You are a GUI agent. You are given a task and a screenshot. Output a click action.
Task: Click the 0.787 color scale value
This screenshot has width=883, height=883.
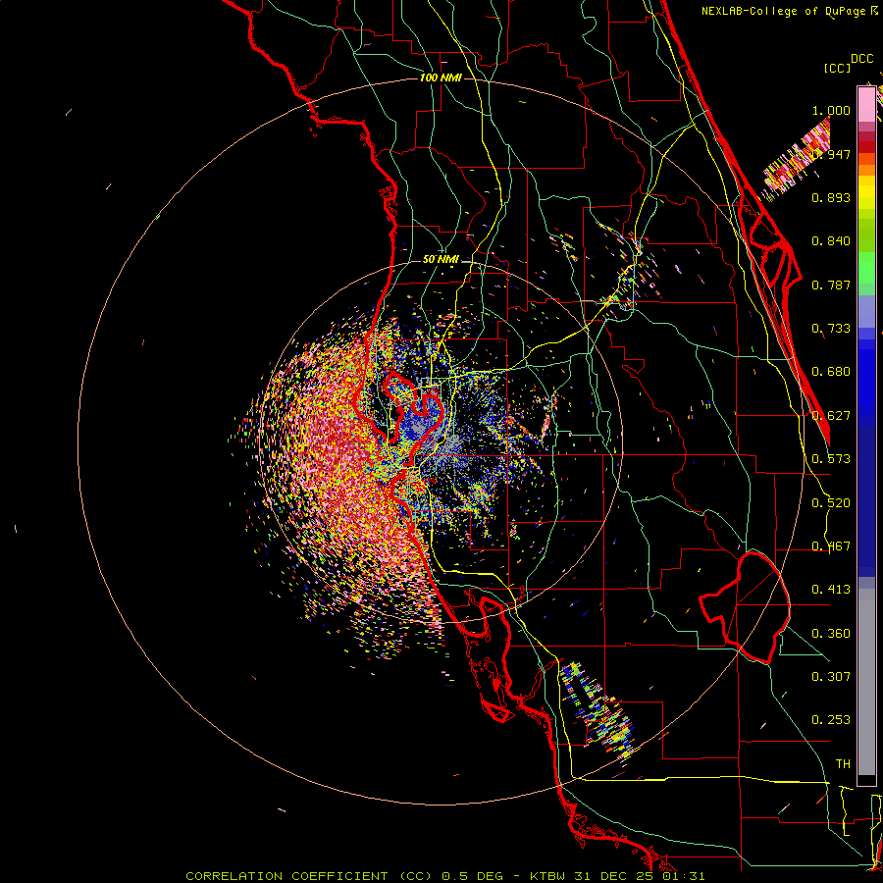tap(831, 285)
